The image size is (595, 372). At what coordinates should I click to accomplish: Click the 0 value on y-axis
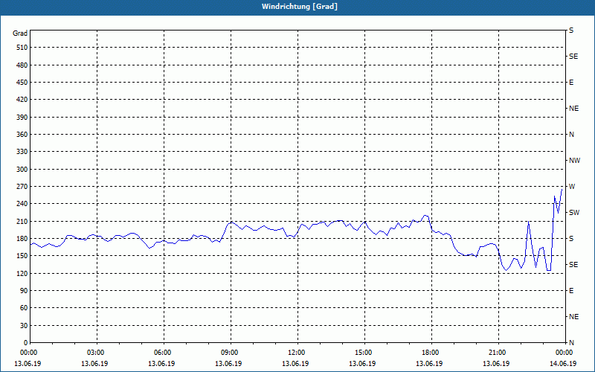tap(25, 342)
